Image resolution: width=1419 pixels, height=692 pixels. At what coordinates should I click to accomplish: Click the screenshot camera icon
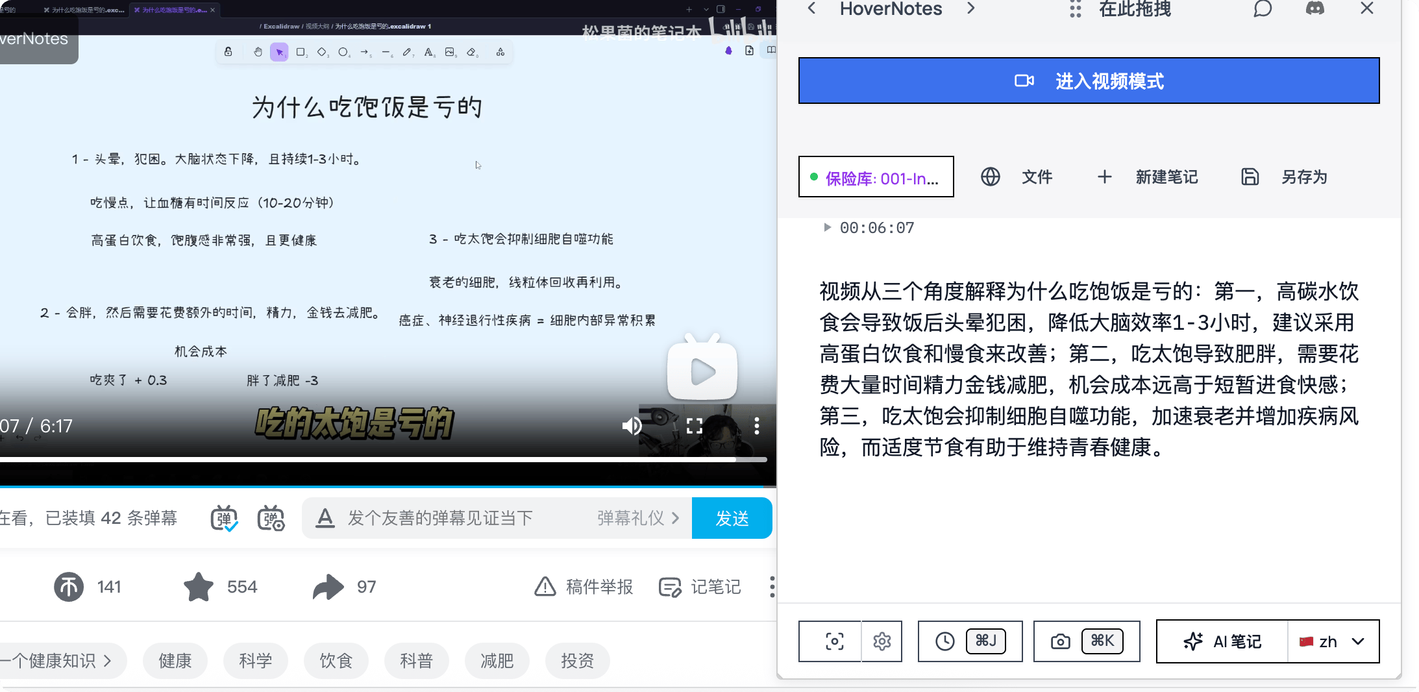[x=1060, y=641]
